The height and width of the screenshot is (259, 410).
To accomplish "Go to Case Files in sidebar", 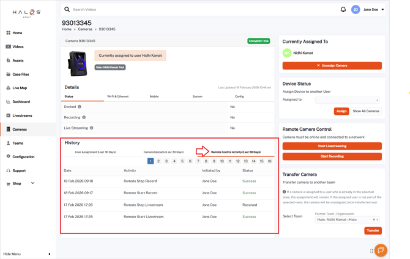I will coord(20,75).
